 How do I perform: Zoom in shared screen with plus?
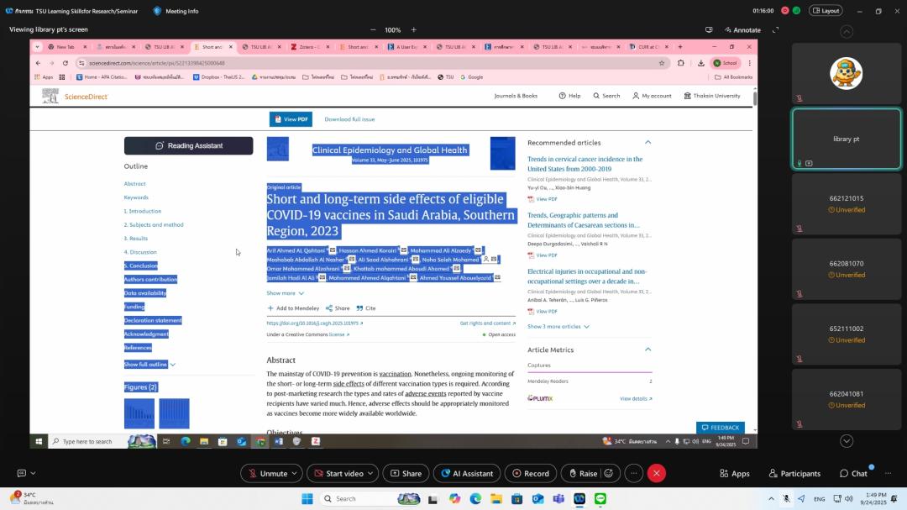pos(413,29)
